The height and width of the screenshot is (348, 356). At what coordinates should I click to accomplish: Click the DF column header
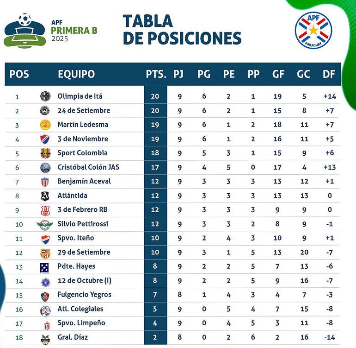click(329, 74)
